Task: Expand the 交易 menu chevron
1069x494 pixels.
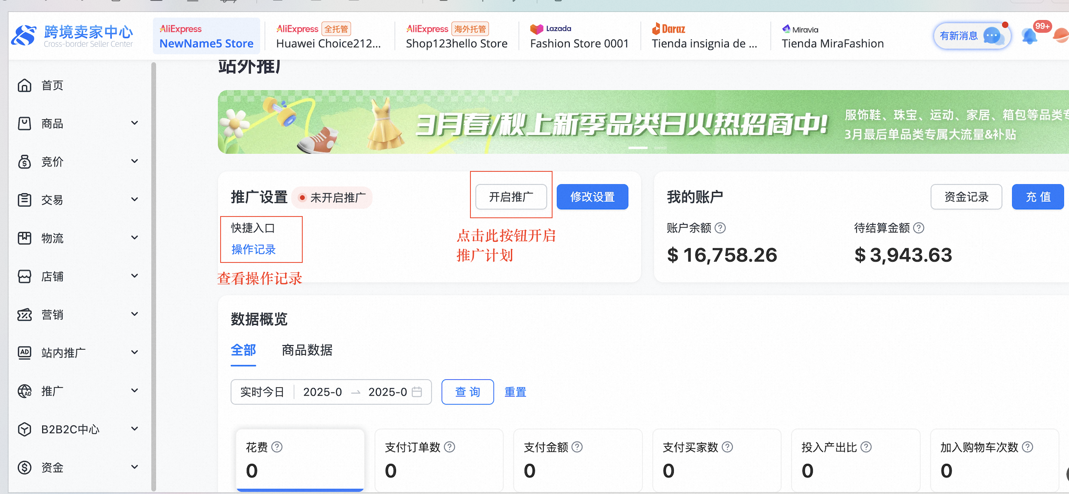Action: click(x=135, y=199)
